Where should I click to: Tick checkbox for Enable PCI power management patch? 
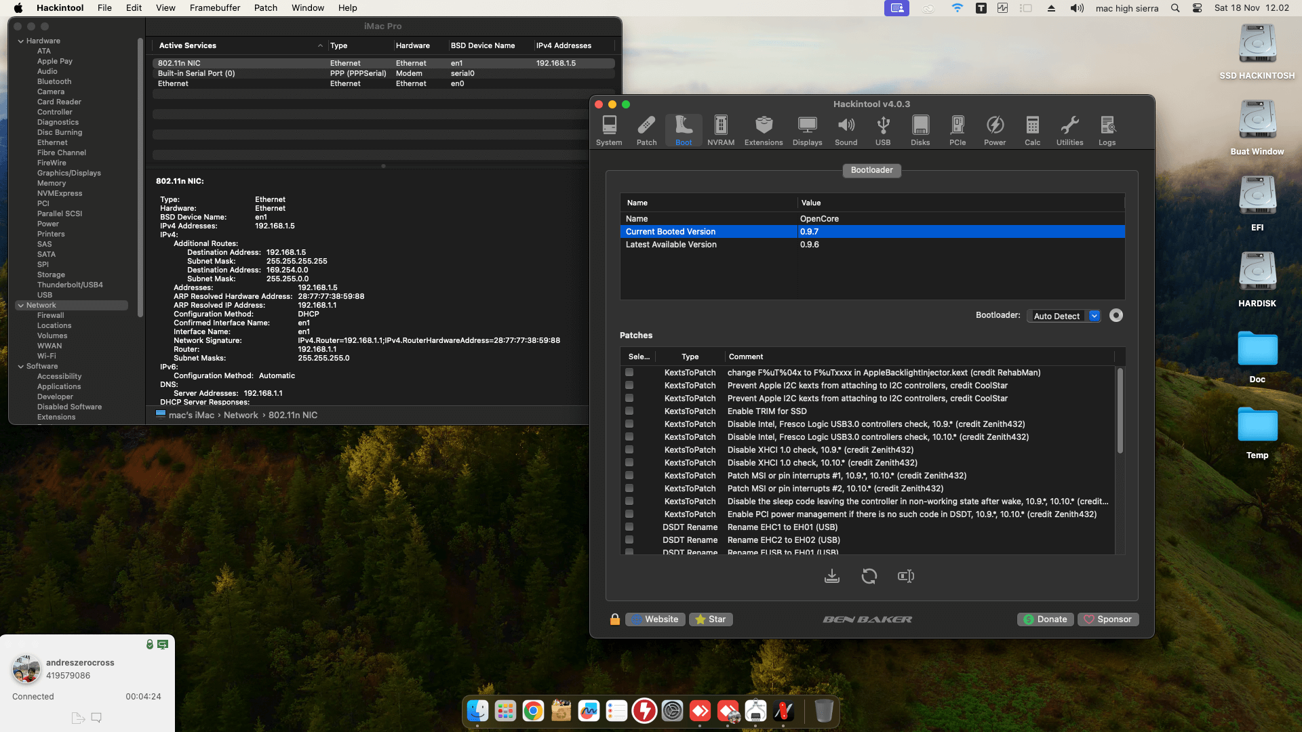[x=629, y=514]
